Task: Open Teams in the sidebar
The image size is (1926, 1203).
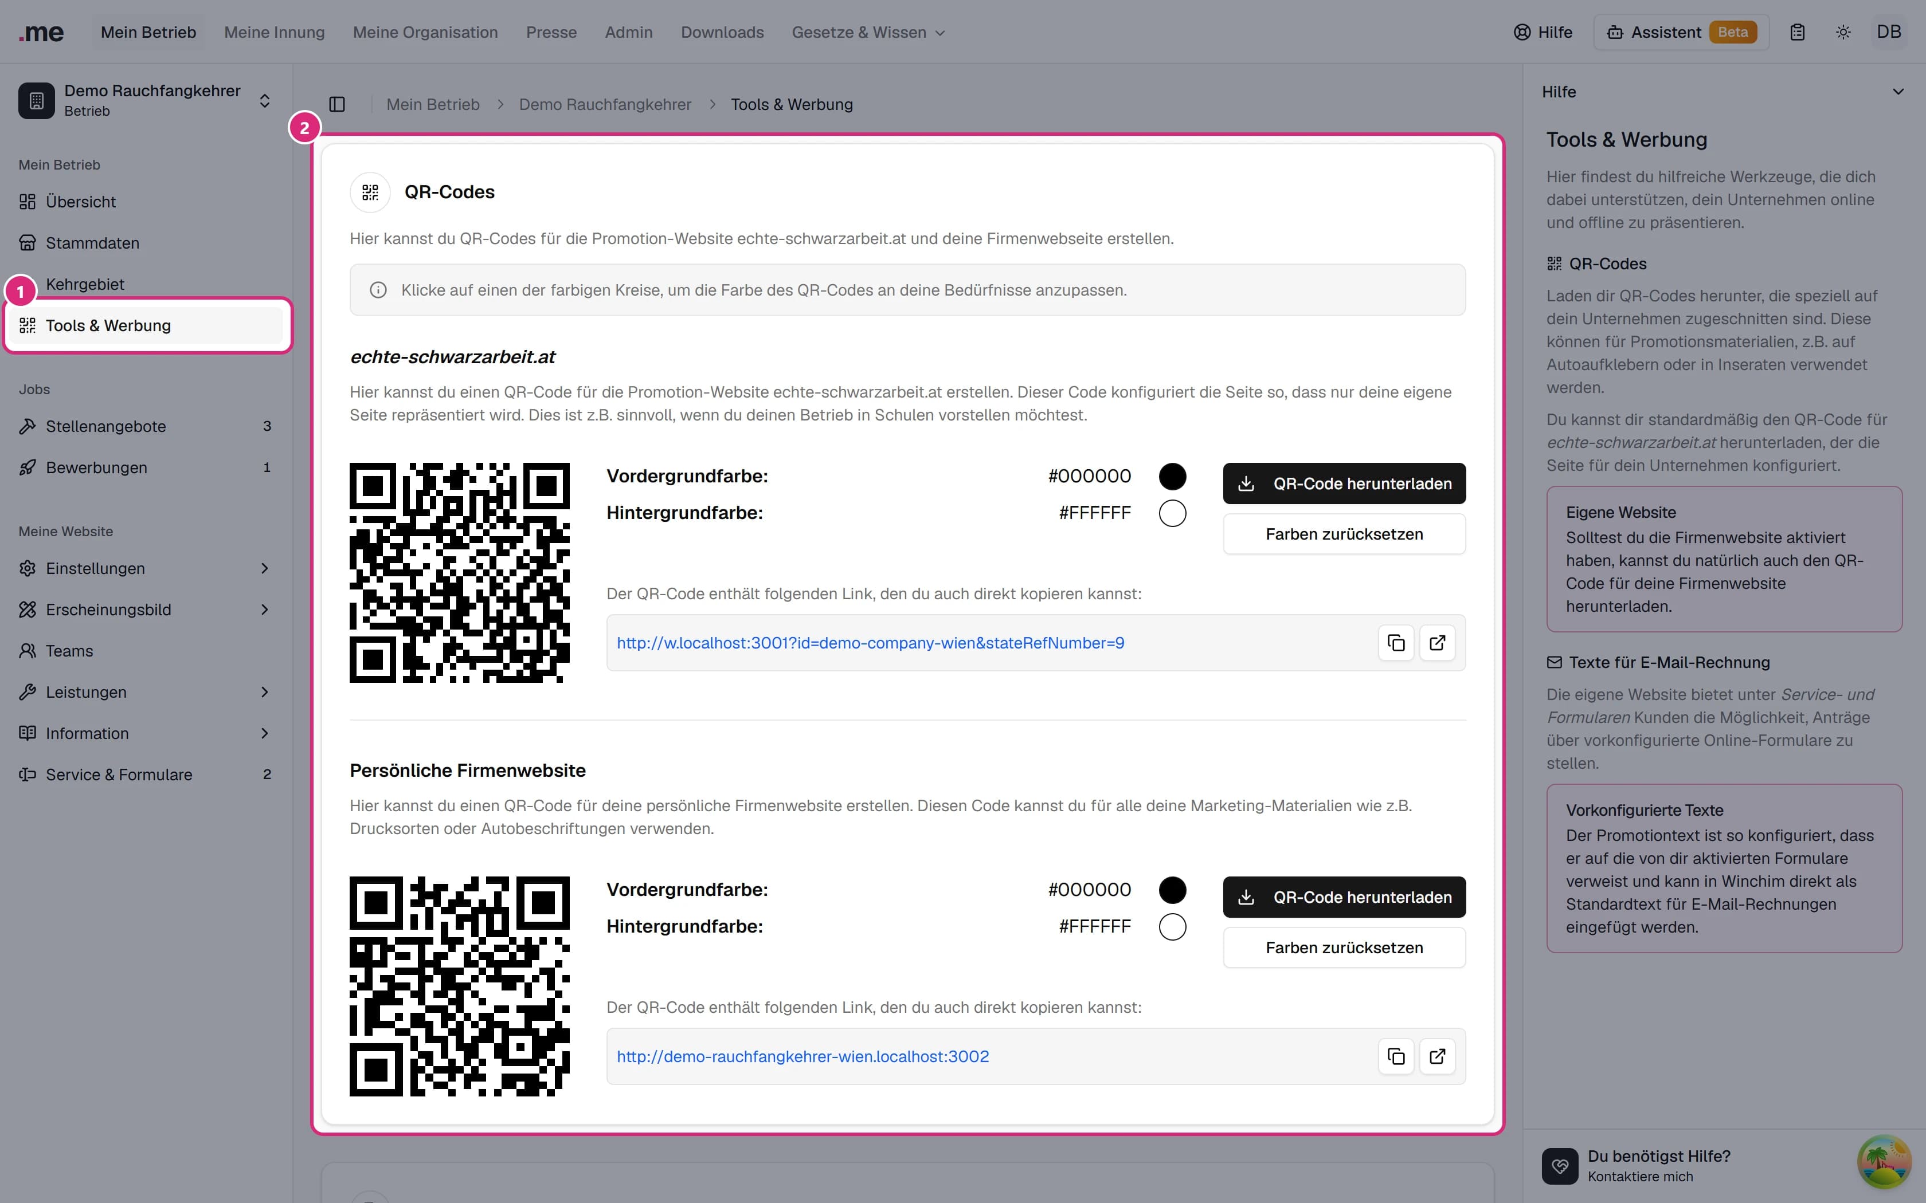Action: tap(146, 651)
